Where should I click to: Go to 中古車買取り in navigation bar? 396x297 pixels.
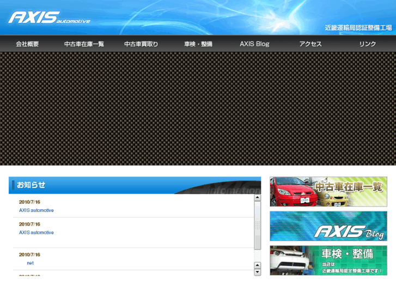coord(141,44)
